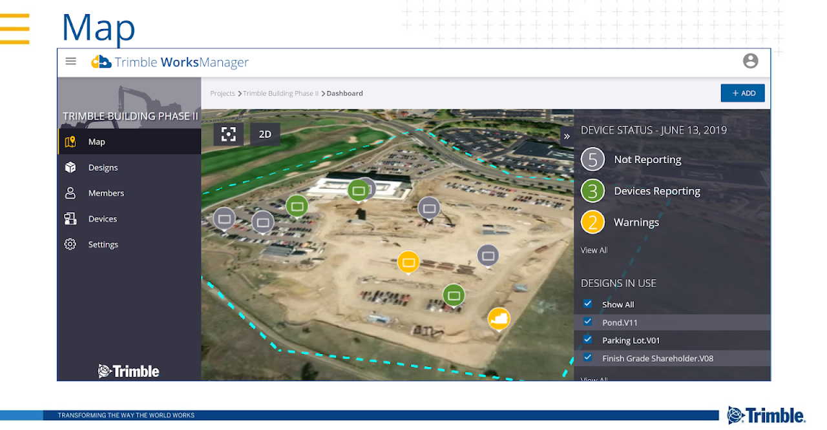Click the fit-to-extents map icon
827x430 pixels.
pyautogui.click(x=229, y=134)
